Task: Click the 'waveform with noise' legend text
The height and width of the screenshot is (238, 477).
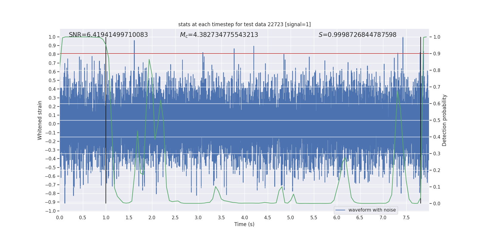Action: 372,210
